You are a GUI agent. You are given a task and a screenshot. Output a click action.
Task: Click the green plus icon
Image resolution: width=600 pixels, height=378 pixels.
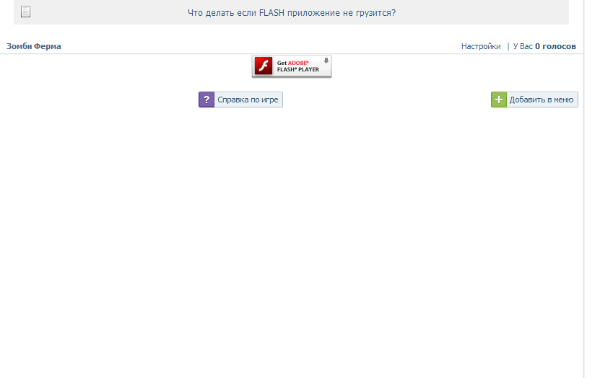click(499, 100)
